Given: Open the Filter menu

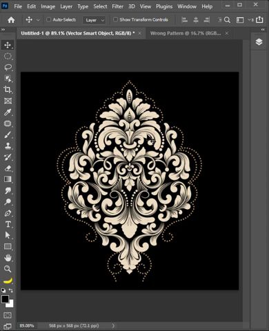Looking at the screenshot, I should click(117, 6).
